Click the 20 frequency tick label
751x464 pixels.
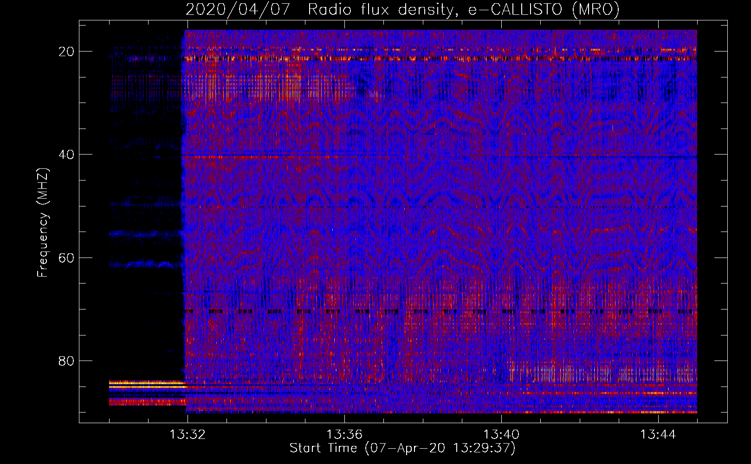[66, 52]
